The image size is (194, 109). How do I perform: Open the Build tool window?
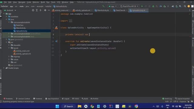pyautogui.click(x=85, y=99)
